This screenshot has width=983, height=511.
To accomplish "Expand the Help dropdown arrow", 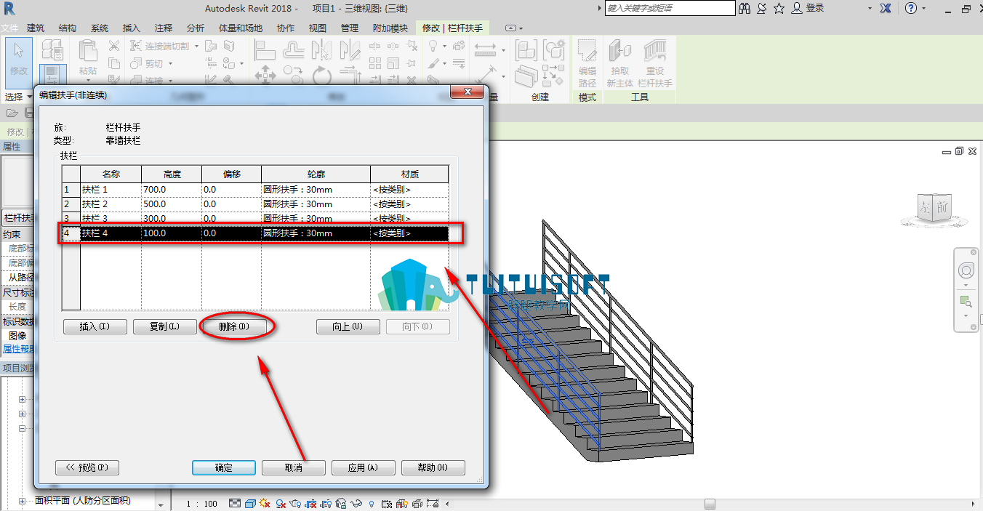I will click(923, 9).
